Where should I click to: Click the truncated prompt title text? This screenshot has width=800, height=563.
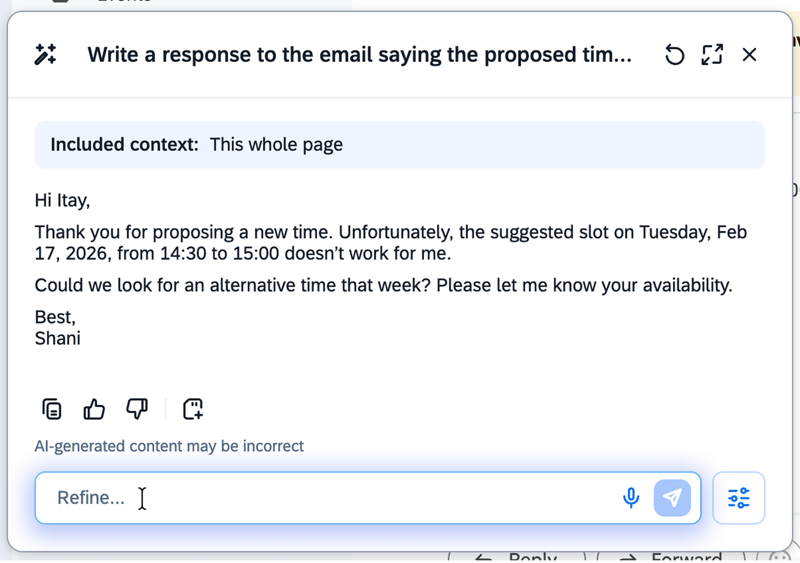pos(359,55)
